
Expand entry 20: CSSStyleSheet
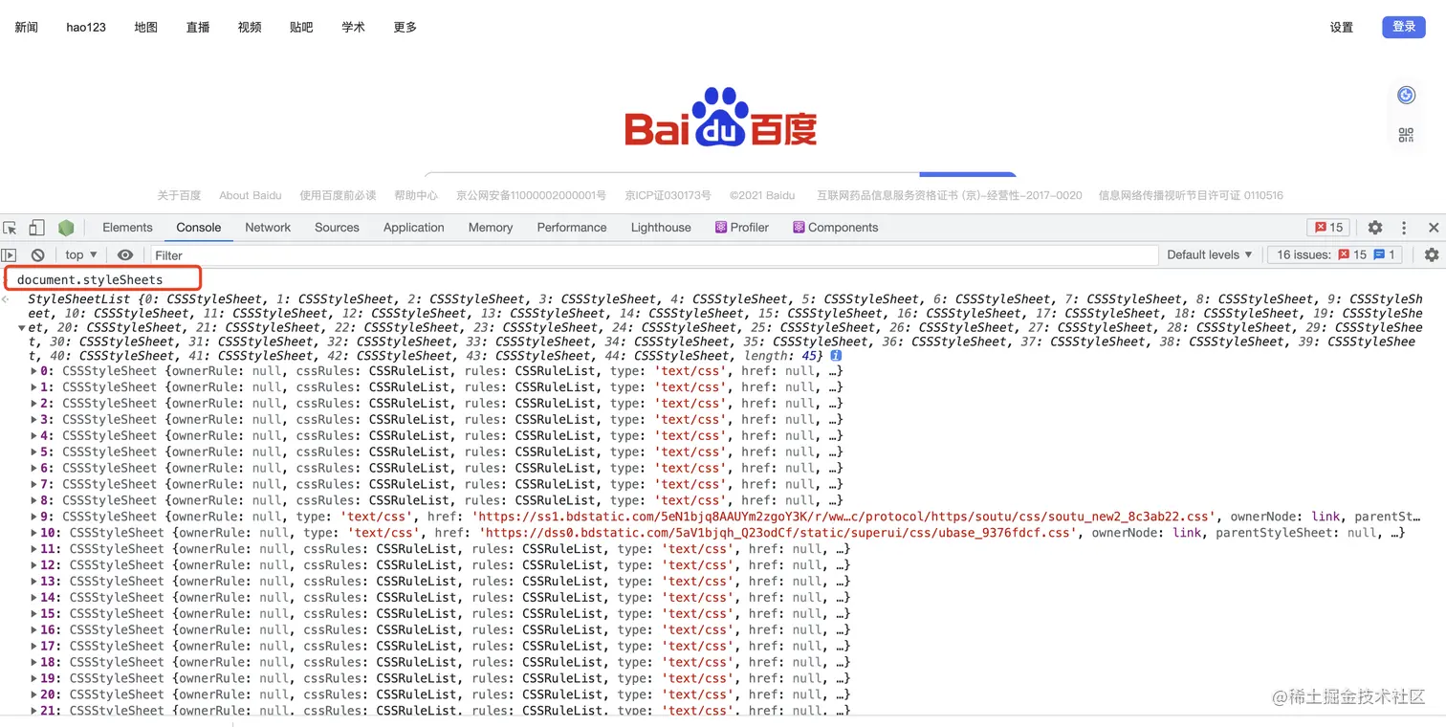[34, 694]
